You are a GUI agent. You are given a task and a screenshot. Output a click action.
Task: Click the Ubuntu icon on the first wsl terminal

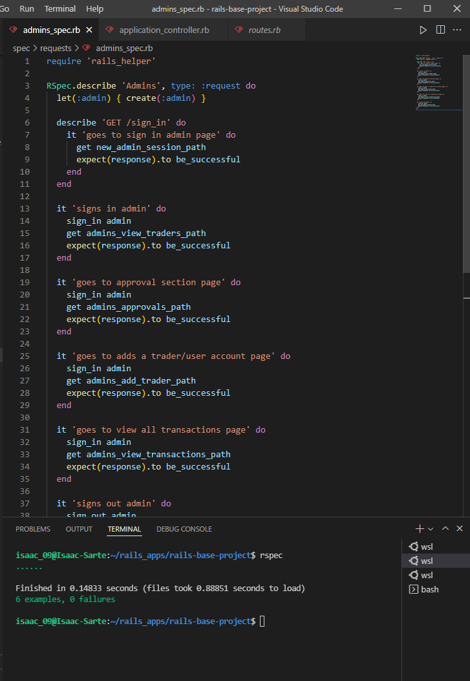click(x=414, y=546)
